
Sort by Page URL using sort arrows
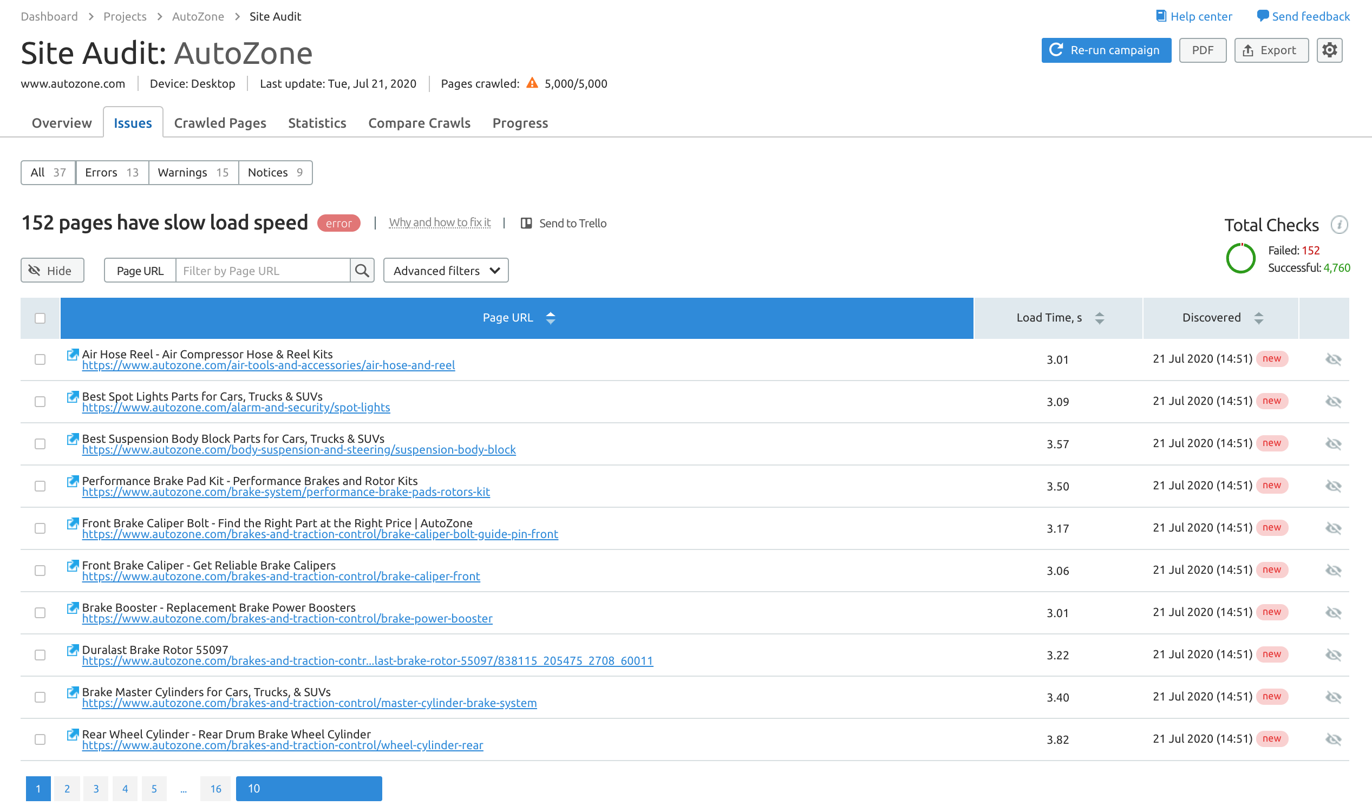click(x=551, y=318)
